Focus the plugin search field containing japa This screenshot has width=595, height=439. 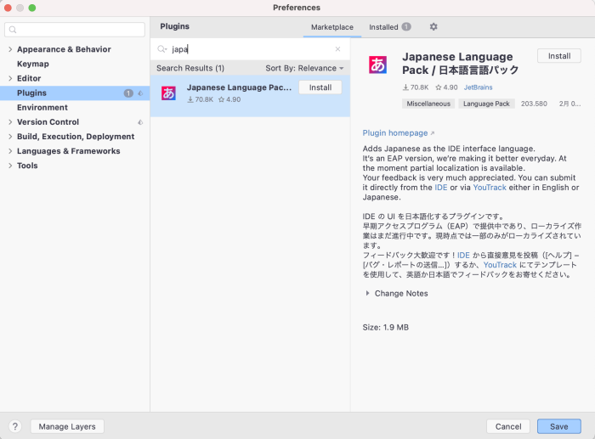coord(249,49)
